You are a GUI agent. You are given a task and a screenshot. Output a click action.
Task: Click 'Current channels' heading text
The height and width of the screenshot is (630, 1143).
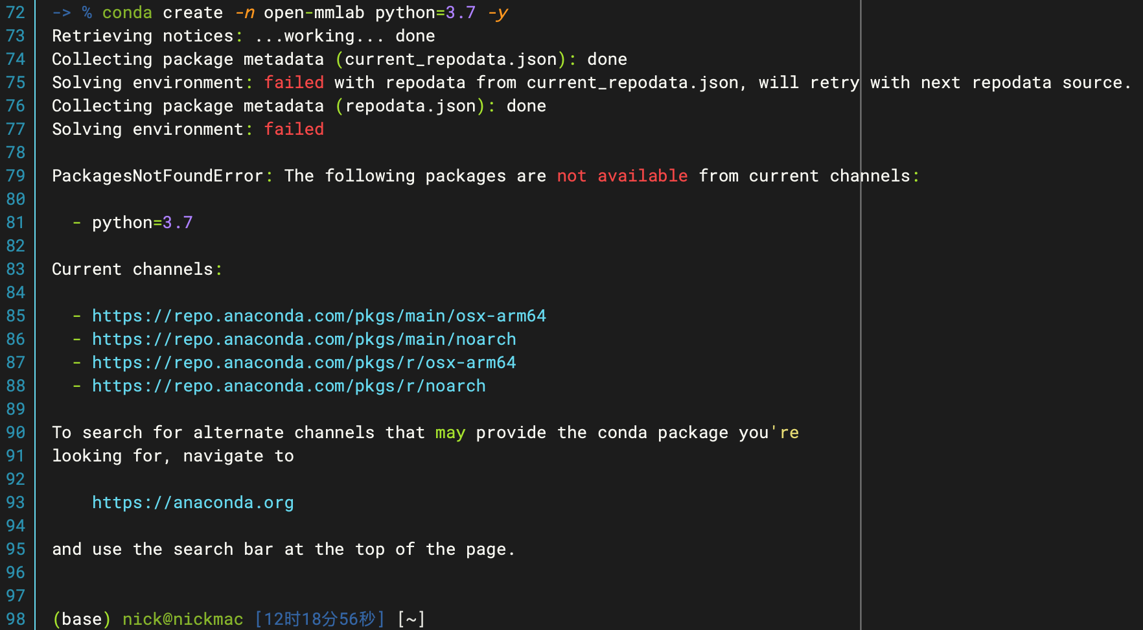tap(132, 269)
